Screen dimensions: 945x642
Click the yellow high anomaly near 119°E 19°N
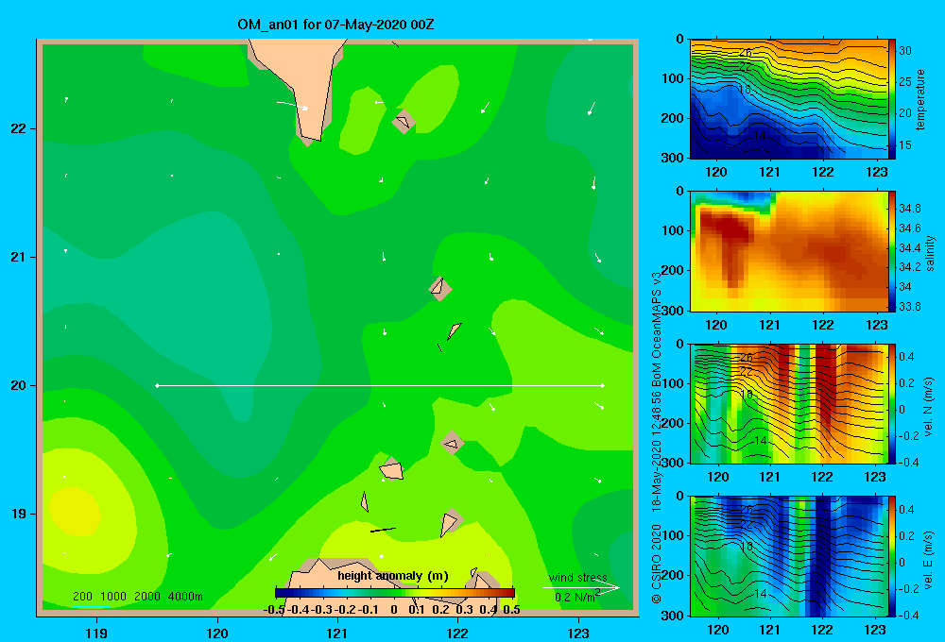click(75, 512)
